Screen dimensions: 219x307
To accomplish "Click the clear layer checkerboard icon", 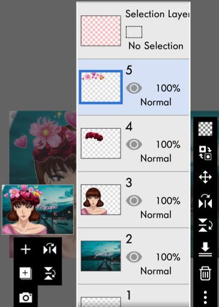I will [205, 129].
